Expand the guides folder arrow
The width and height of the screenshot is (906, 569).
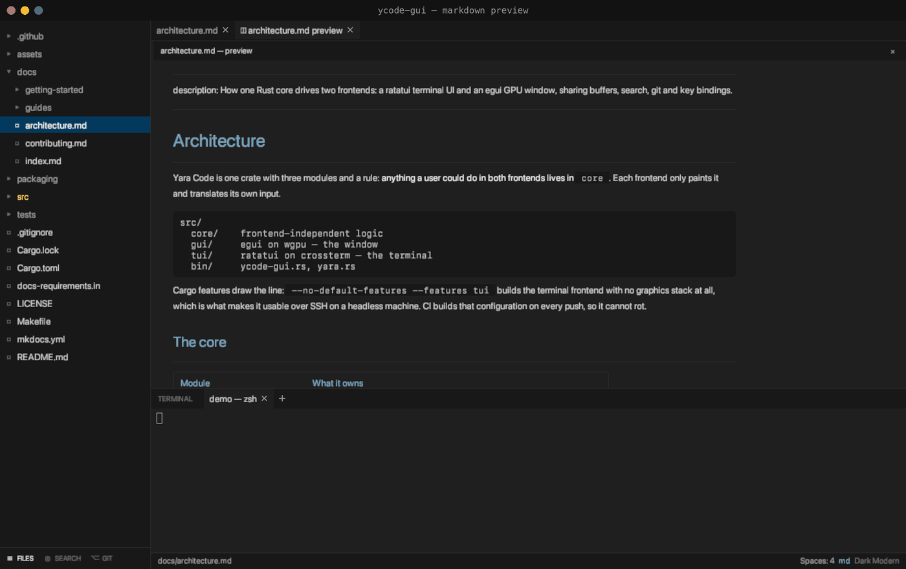point(17,107)
